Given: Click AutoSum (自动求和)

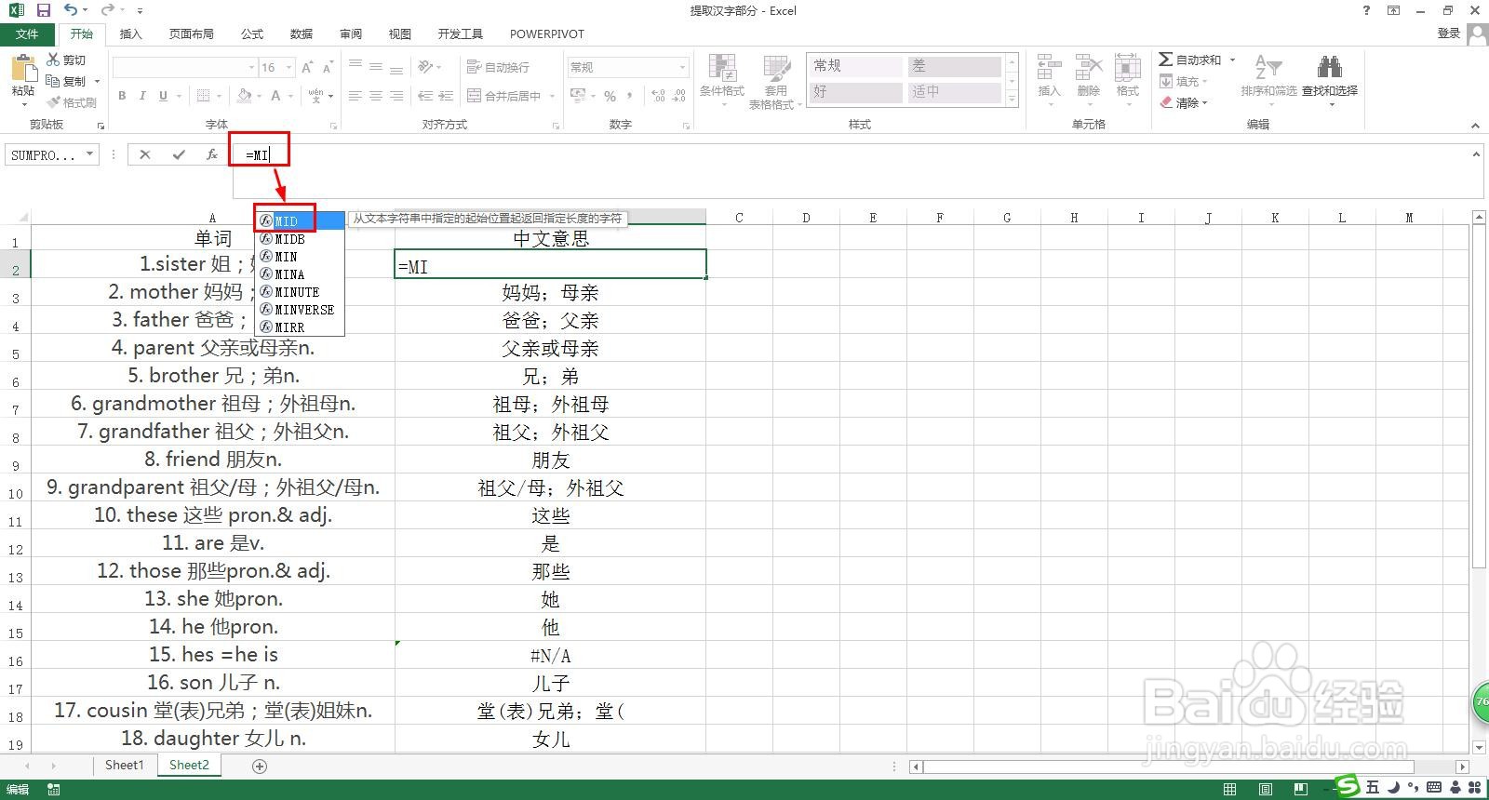Looking at the screenshot, I should click(1190, 60).
